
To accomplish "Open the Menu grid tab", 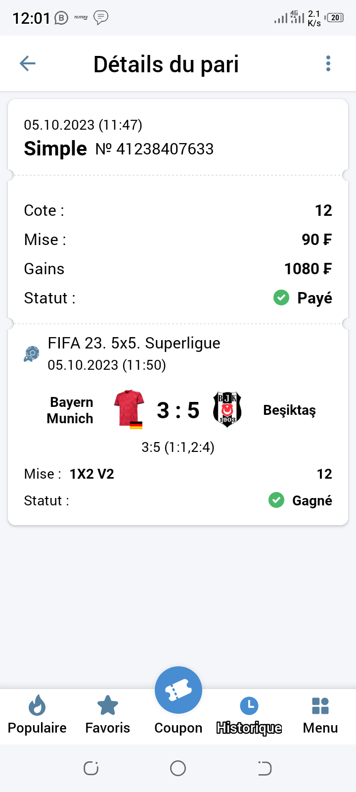I will pos(320,715).
